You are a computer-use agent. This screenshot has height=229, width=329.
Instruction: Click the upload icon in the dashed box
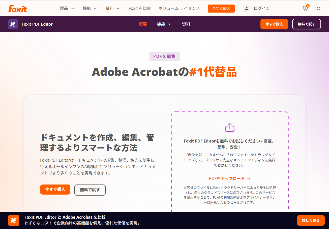point(230,127)
